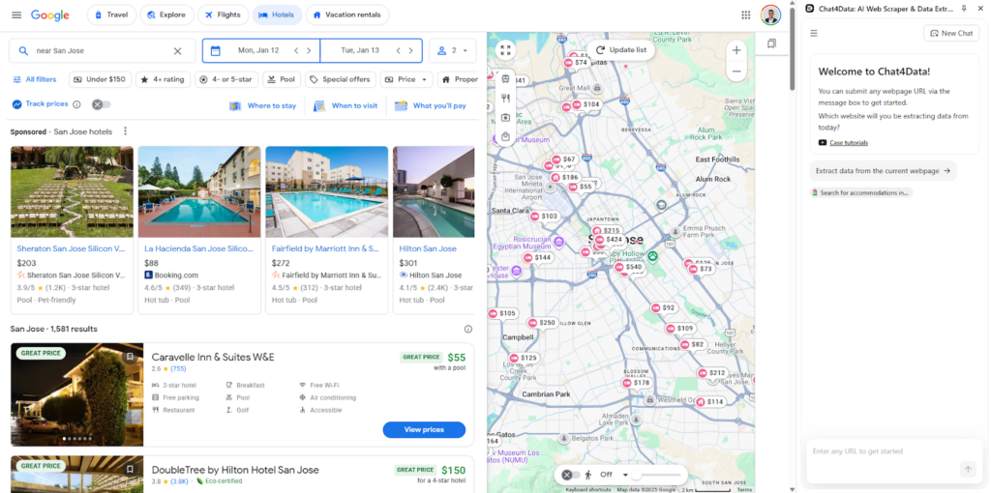Switch to the Vacation rentals tab

click(x=347, y=15)
